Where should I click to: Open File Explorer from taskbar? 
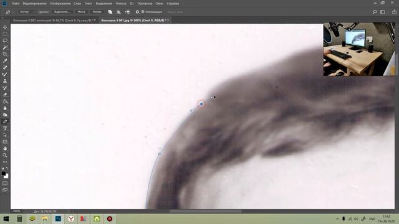pyautogui.click(x=45, y=218)
